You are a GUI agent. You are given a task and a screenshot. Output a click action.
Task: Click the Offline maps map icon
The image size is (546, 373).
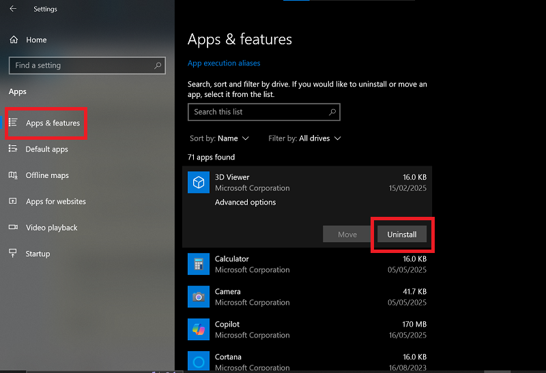pyautogui.click(x=13, y=175)
